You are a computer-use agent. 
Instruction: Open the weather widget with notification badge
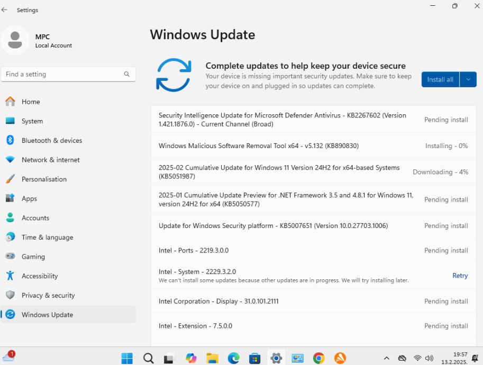pyautogui.click(x=8, y=357)
